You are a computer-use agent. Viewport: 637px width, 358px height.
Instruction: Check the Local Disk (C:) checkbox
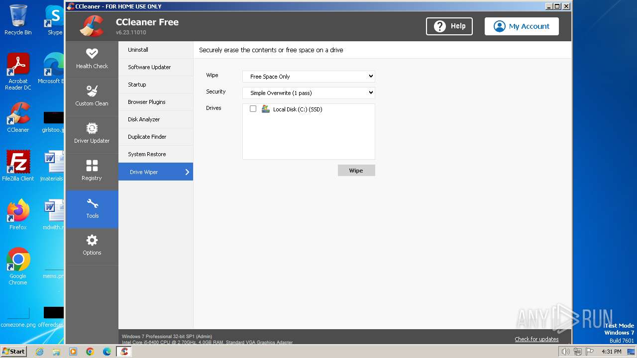[x=253, y=109]
